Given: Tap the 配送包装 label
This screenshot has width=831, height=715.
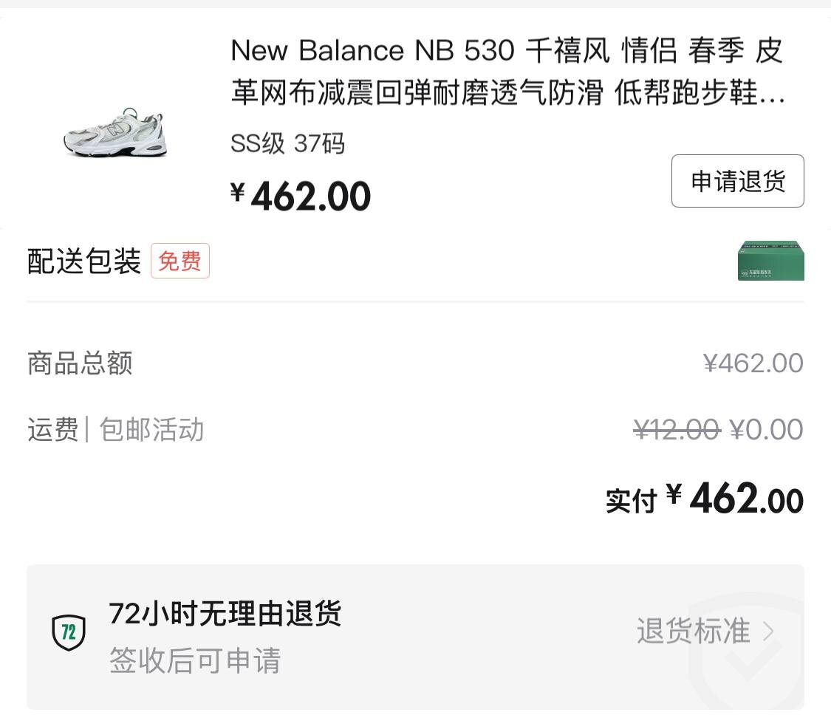Looking at the screenshot, I should [83, 261].
